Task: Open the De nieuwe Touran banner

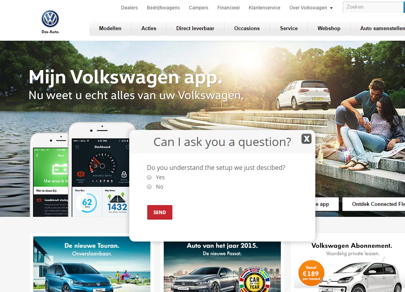Action: pos(92,264)
